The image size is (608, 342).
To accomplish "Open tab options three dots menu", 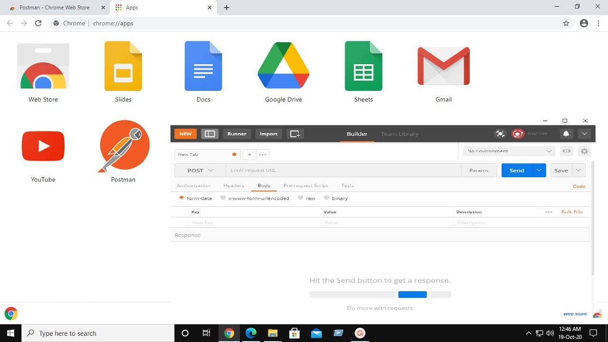I will point(263,154).
